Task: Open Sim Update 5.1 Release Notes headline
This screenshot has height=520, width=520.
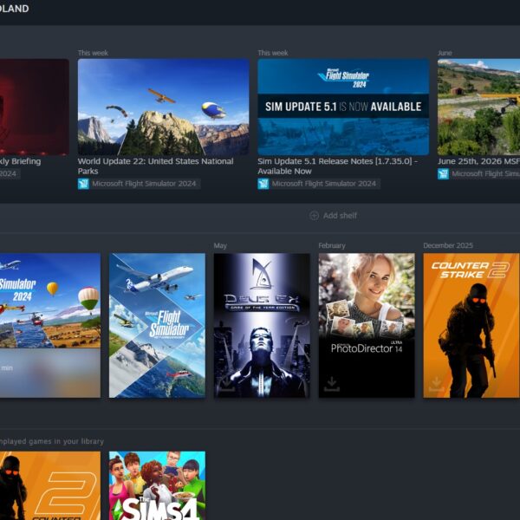Action: pos(338,166)
